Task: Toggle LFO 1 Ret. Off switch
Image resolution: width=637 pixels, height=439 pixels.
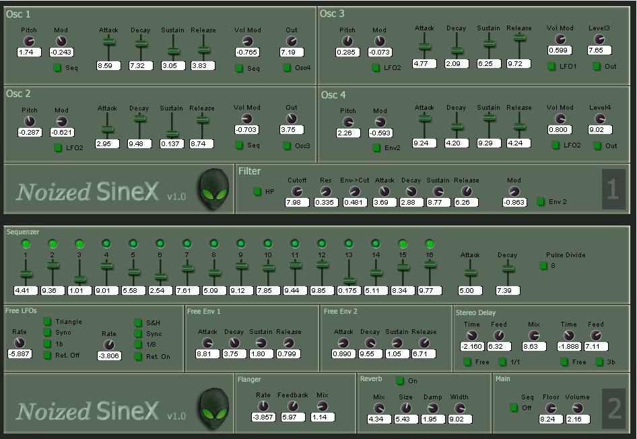Action: pyautogui.click(x=47, y=355)
